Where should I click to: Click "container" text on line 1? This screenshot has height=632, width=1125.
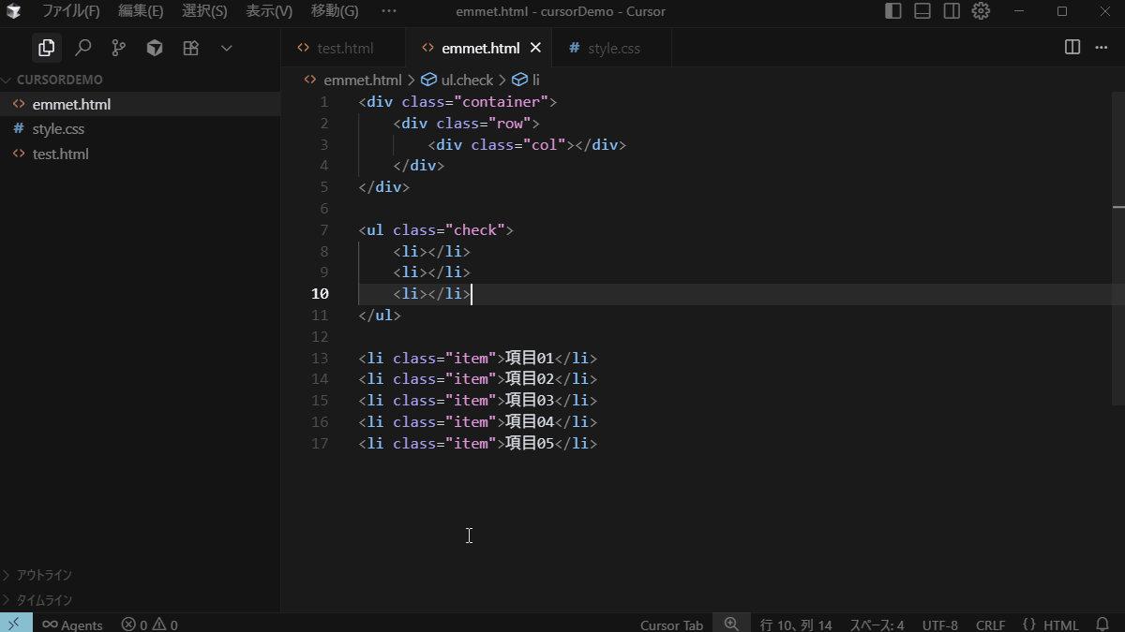(x=501, y=102)
